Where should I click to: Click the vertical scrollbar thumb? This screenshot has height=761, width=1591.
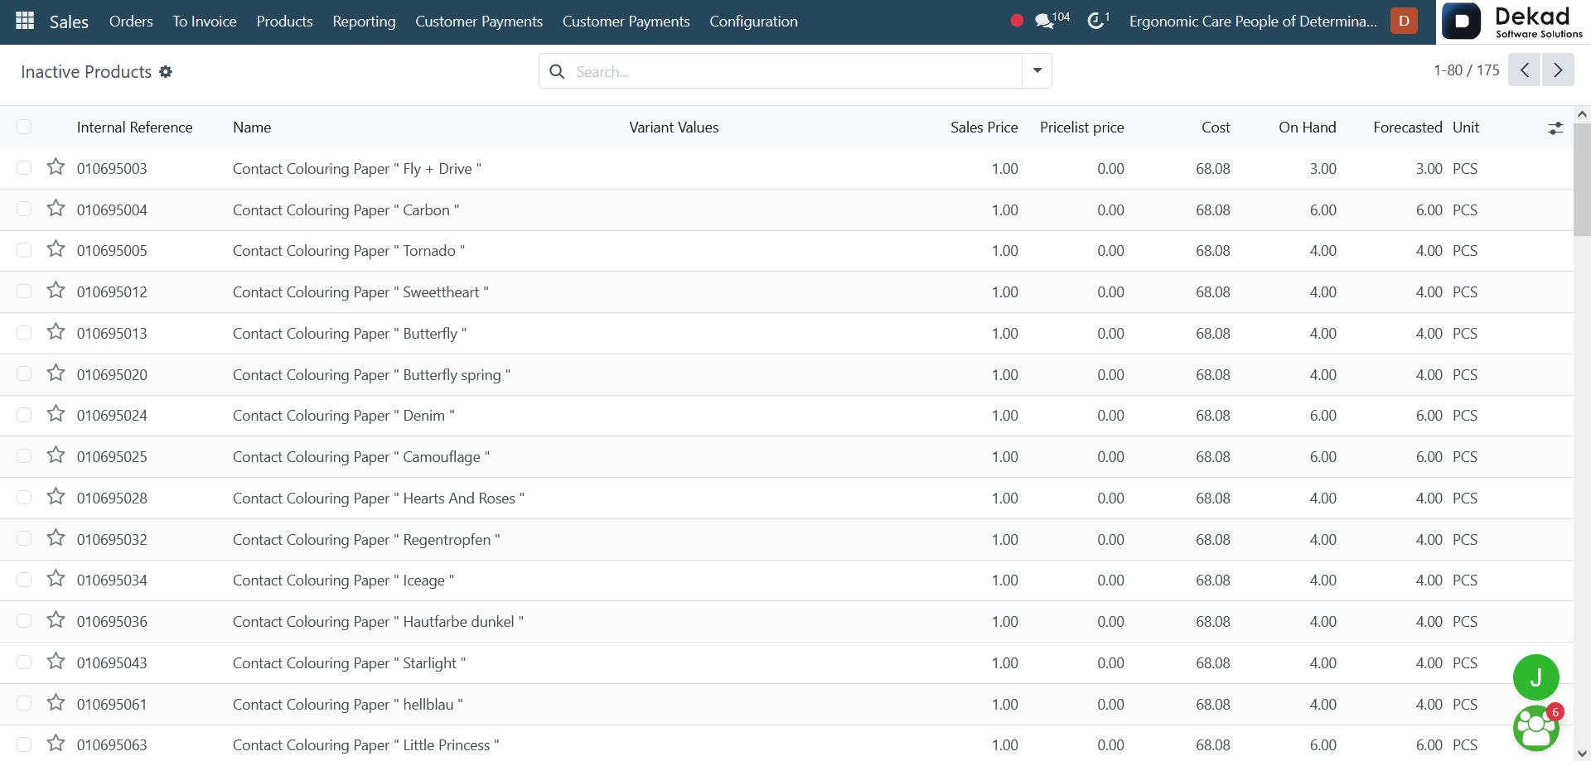1582,179
